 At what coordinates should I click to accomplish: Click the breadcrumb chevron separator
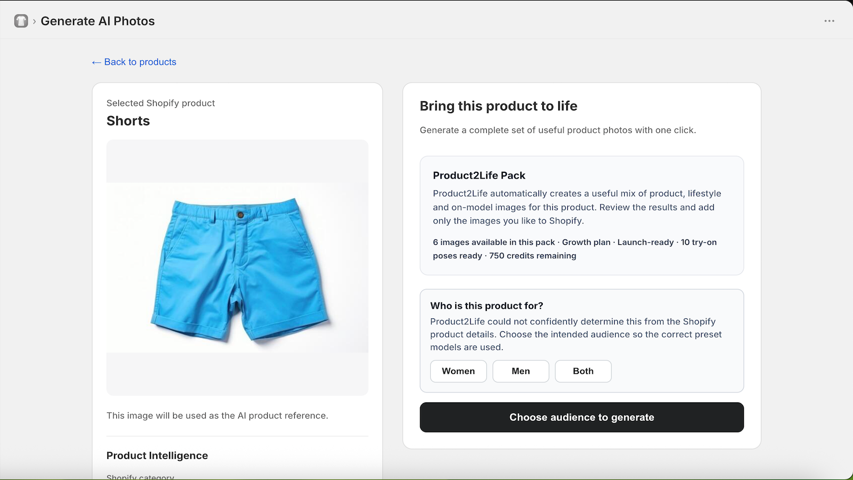coord(34,21)
